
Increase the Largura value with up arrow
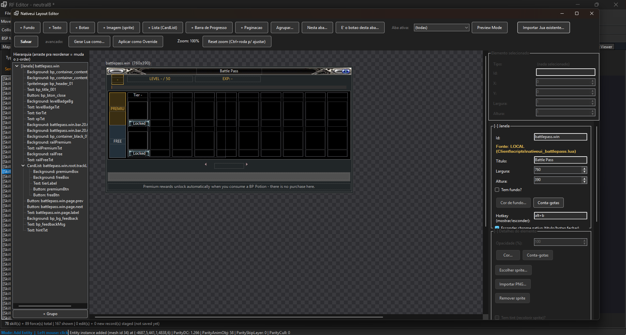click(584, 168)
